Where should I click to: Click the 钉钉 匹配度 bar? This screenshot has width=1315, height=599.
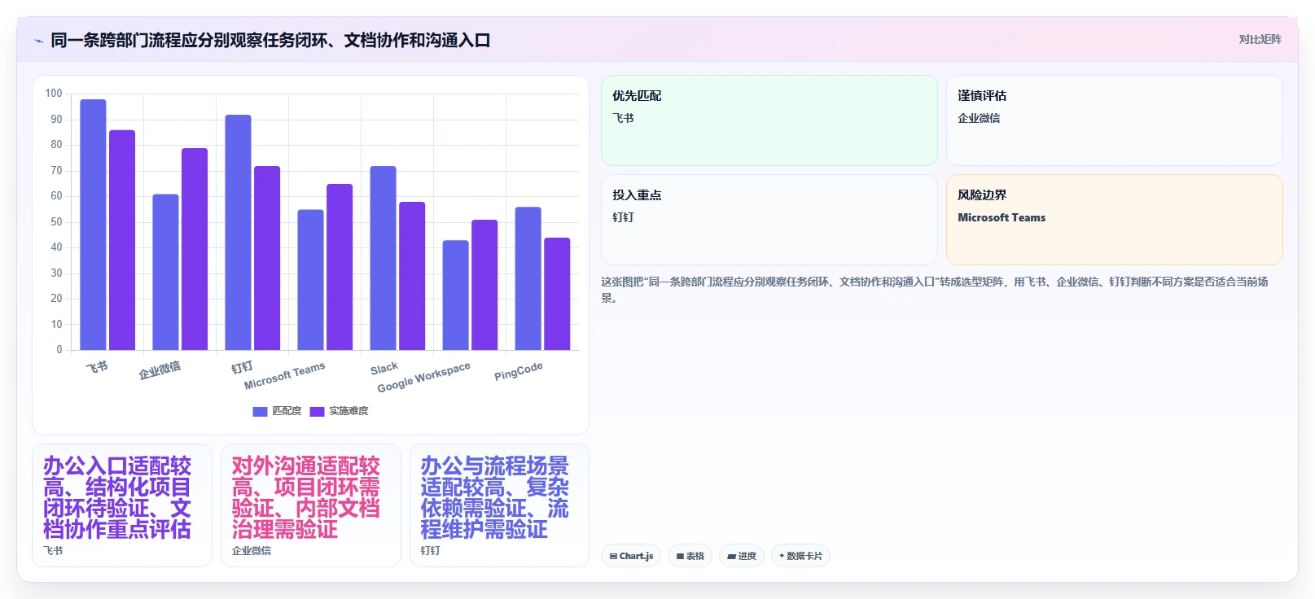(x=238, y=232)
